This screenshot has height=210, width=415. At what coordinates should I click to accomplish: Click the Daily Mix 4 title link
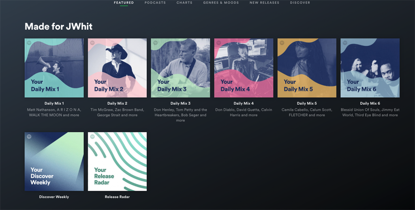tap(244, 103)
